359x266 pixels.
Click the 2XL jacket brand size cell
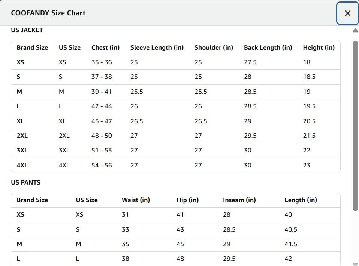22,136
